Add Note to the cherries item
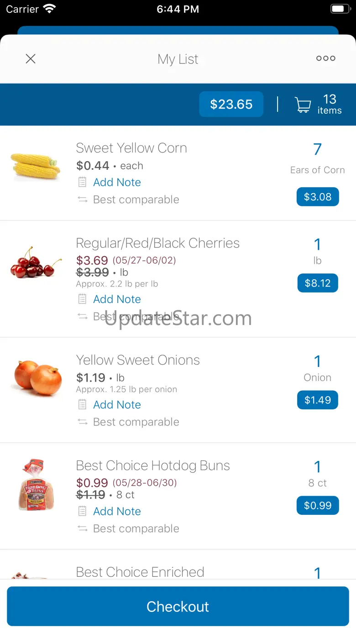Image resolution: width=356 pixels, height=633 pixels. point(117,299)
